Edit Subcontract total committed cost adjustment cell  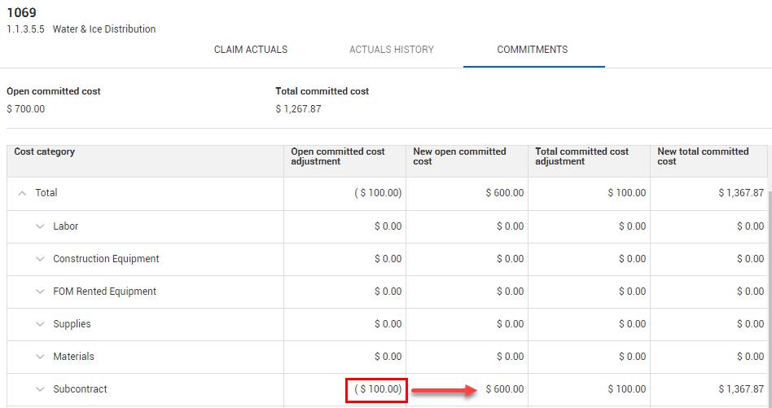[x=589, y=389]
